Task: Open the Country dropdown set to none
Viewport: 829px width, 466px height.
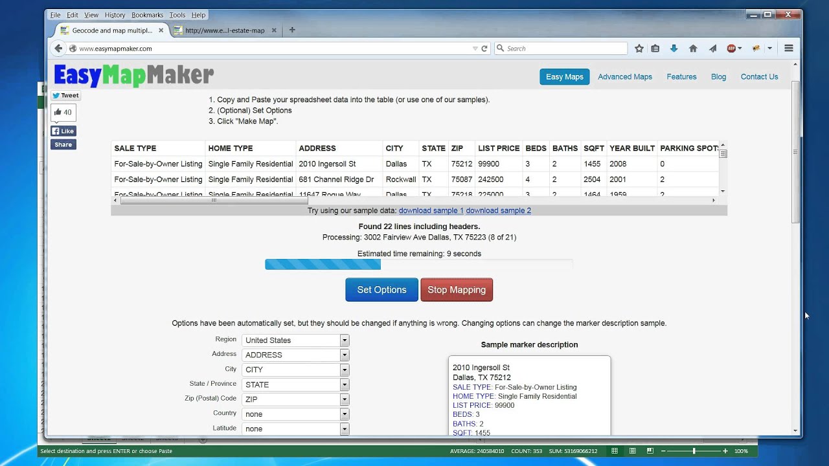Action: coord(295,414)
